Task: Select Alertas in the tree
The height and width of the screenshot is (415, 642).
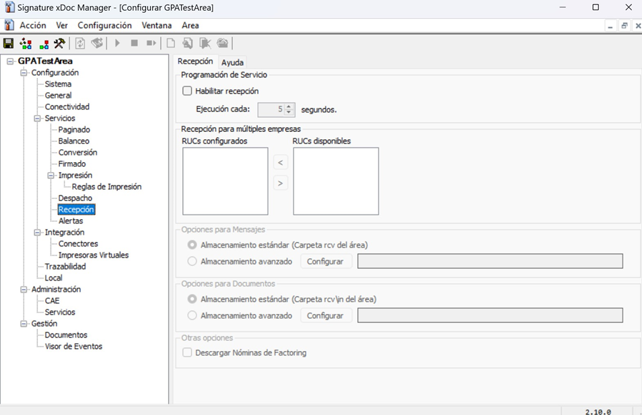Action: [71, 221]
